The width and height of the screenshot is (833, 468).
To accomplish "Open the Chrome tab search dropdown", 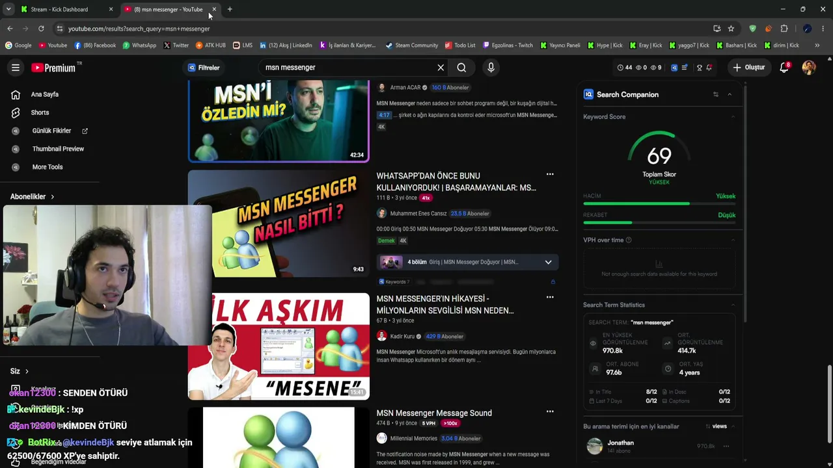I will tap(8, 9).
